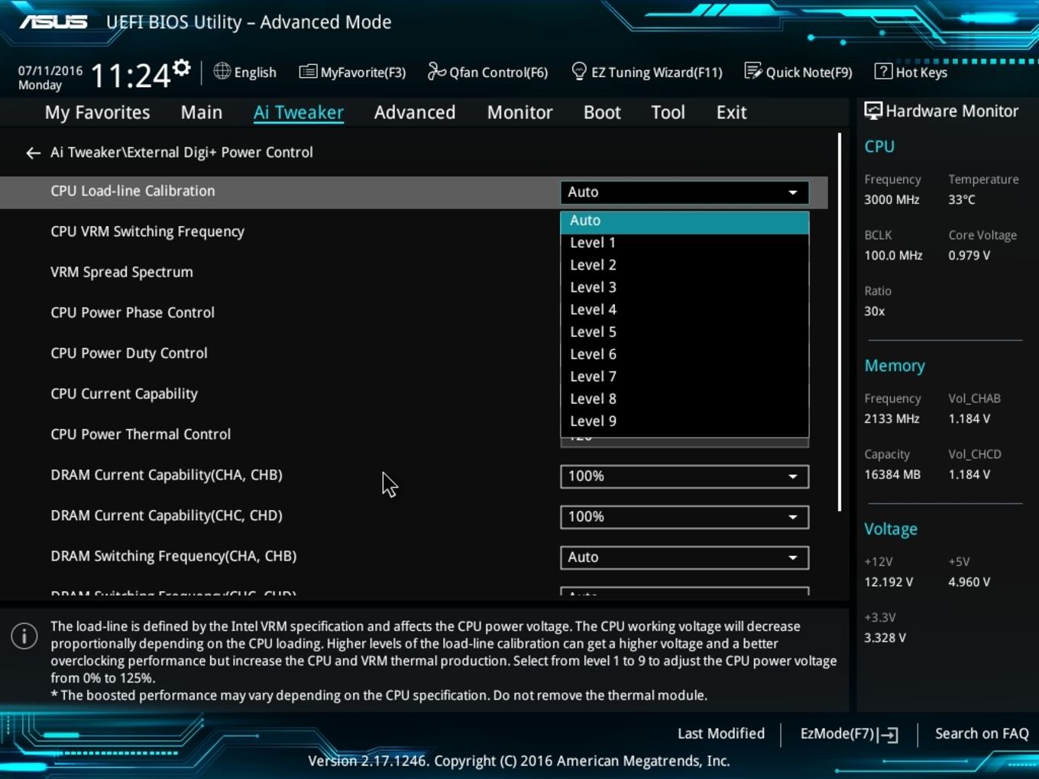The image size is (1039, 779).
Task: Switch to the Main tab
Action: tap(202, 112)
